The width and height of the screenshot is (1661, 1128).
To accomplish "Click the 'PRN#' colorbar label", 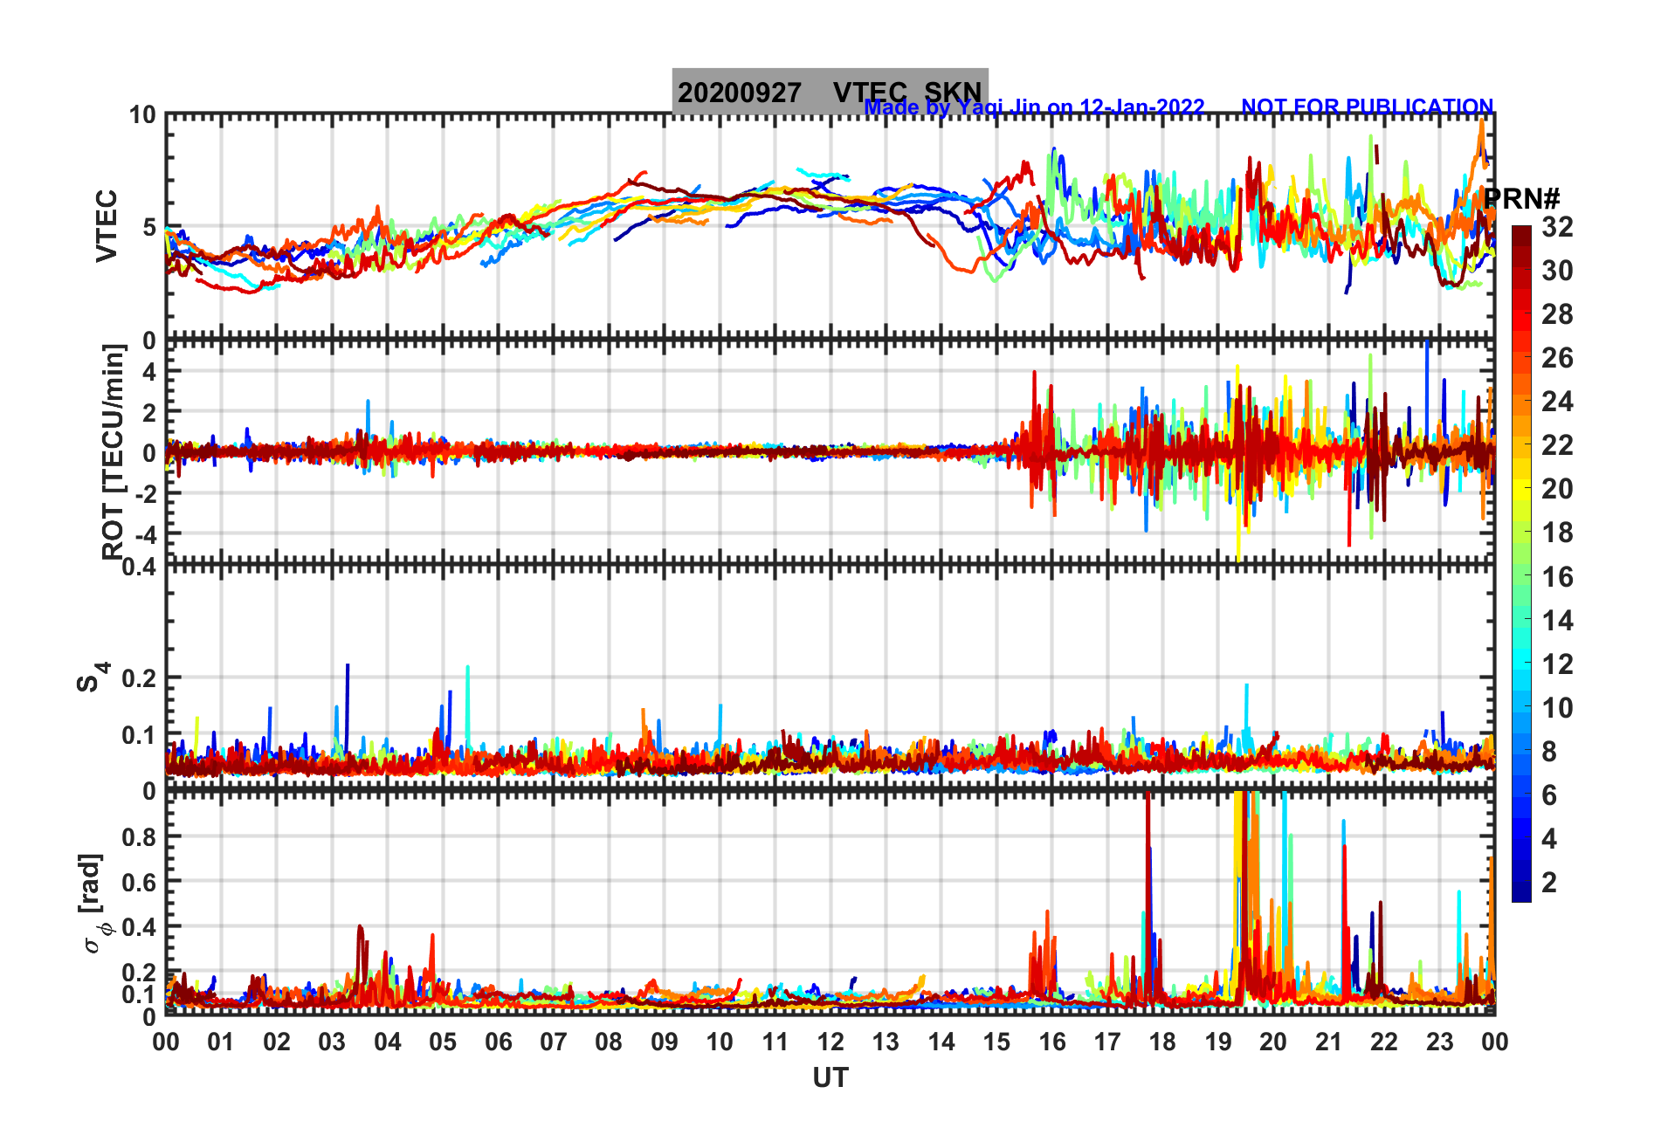I will point(1521,199).
